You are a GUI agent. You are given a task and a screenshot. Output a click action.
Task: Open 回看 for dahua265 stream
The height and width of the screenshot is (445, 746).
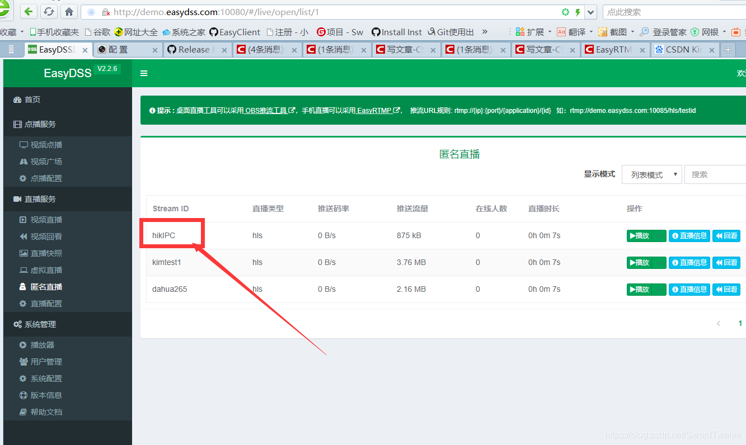tap(726, 290)
